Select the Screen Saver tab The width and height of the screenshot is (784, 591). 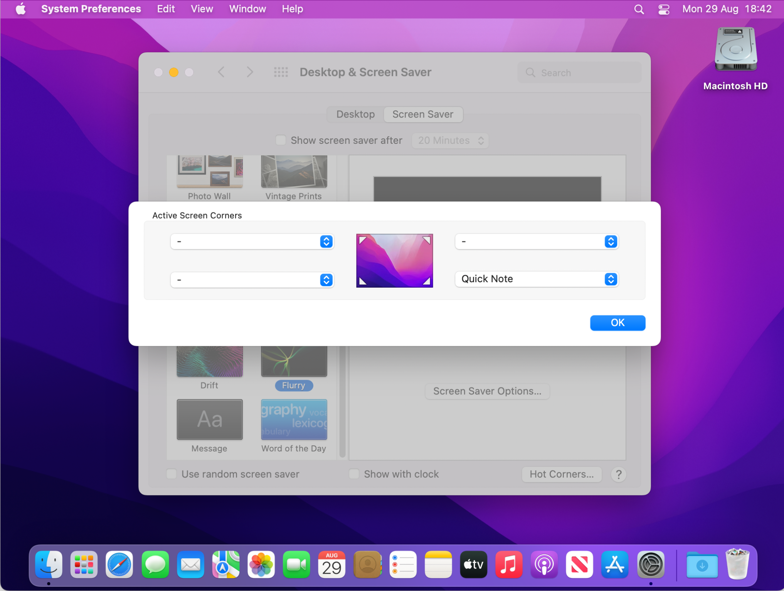point(423,114)
